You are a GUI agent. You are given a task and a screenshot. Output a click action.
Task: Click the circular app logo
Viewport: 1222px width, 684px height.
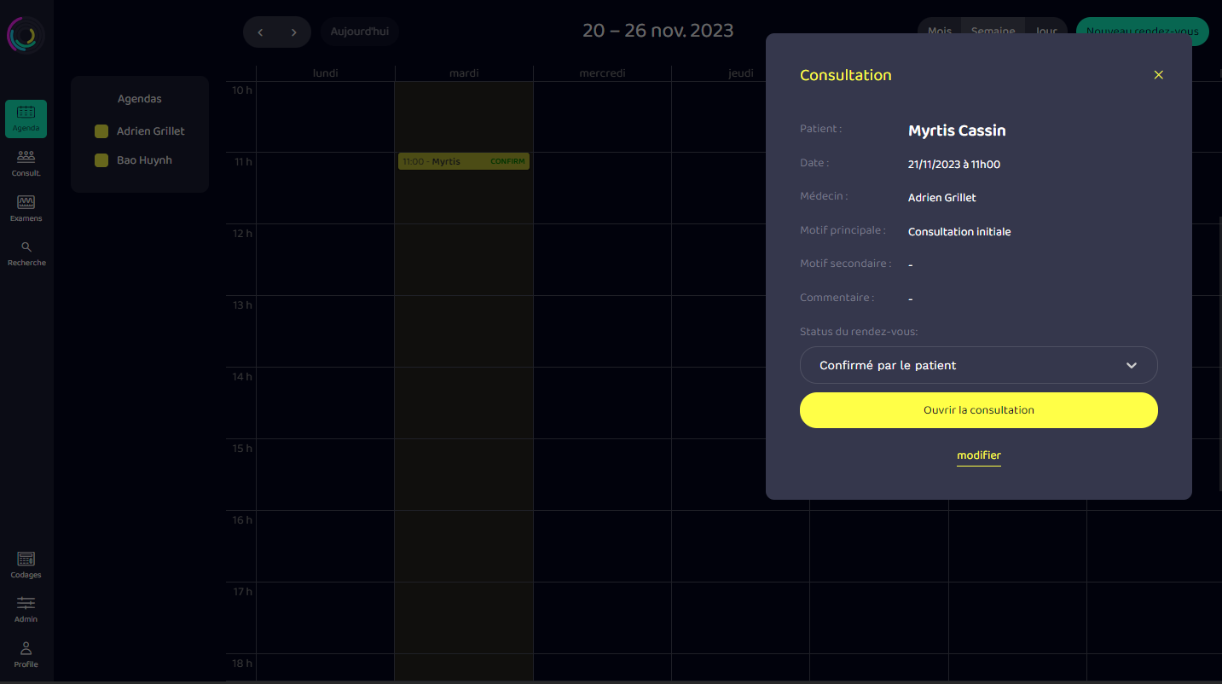click(x=26, y=35)
